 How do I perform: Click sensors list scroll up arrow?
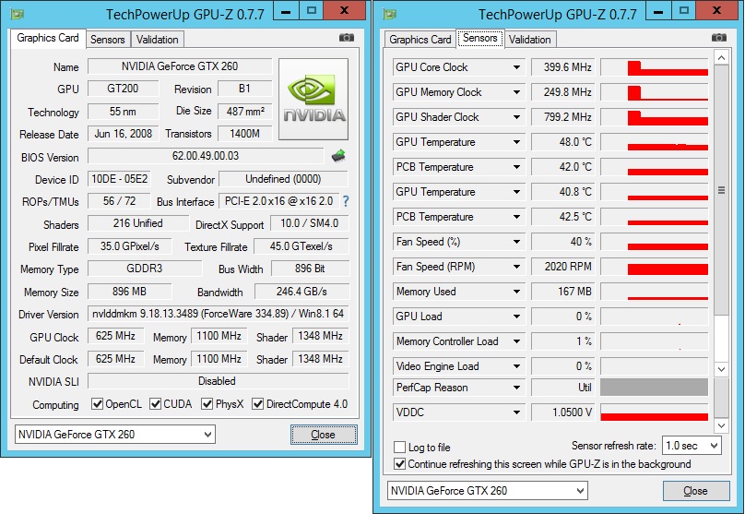(721, 58)
